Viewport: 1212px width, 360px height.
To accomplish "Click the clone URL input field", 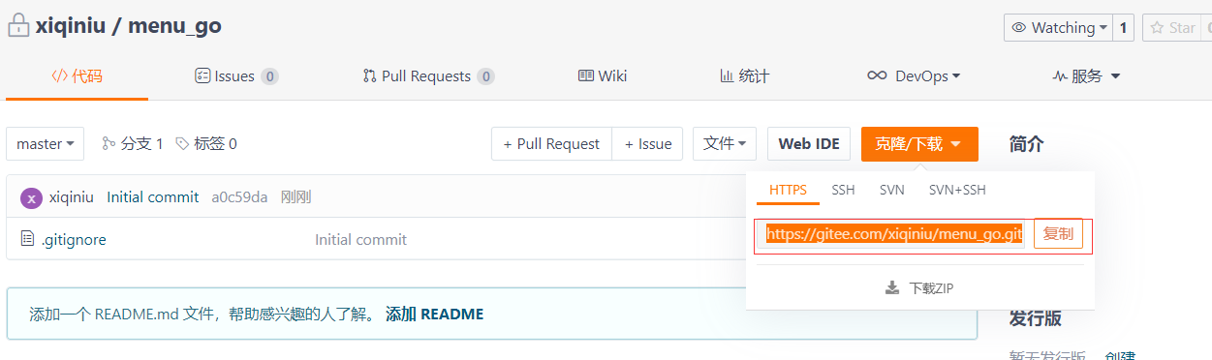I will tap(891, 235).
